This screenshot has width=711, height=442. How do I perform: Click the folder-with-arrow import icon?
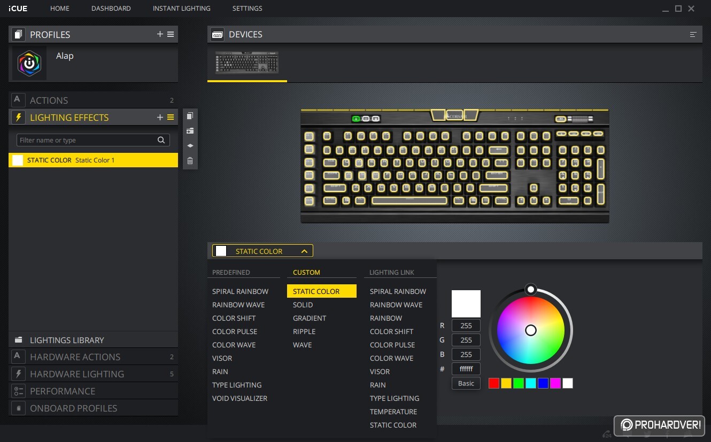(x=190, y=131)
